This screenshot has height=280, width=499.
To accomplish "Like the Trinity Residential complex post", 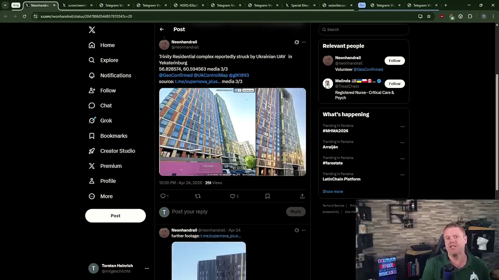I will pyautogui.click(x=233, y=196).
